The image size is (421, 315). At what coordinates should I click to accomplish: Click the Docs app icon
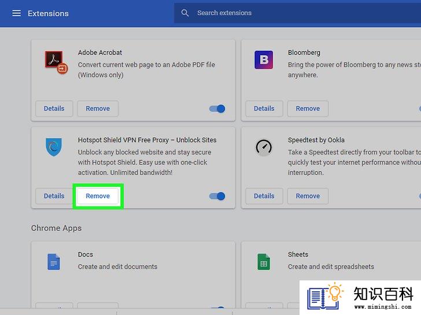pyautogui.click(x=54, y=261)
